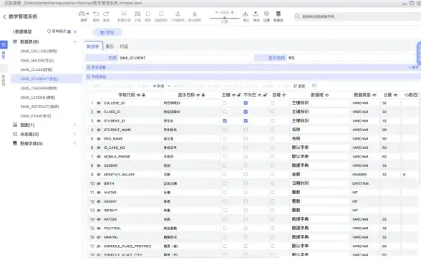Viewport: 421px width, 260px height.
Task: Open data domain dropdown for NATION row
Action: (319, 219)
